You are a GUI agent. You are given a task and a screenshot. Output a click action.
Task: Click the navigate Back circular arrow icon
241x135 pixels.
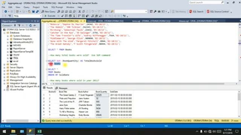6,12
